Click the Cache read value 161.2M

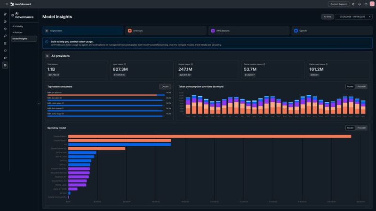316,69
